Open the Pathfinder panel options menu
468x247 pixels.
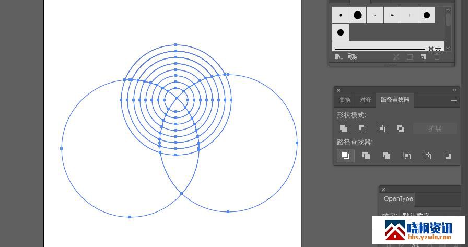454,100
